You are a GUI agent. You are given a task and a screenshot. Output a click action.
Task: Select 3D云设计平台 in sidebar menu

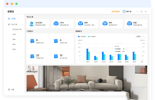(17, 29)
